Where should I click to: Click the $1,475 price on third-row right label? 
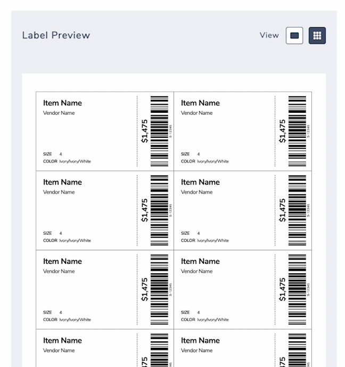click(282, 289)
